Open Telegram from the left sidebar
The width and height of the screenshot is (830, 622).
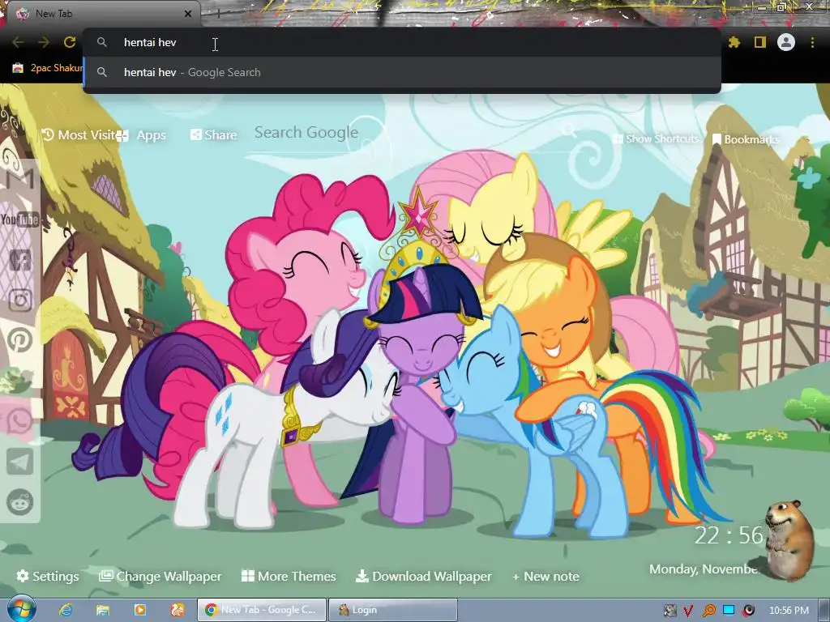(20, 462)
